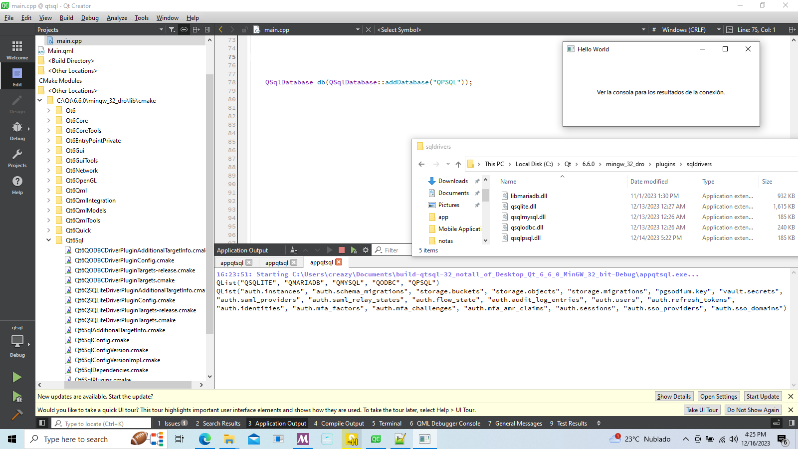Click the locator search field

[102, 423]
